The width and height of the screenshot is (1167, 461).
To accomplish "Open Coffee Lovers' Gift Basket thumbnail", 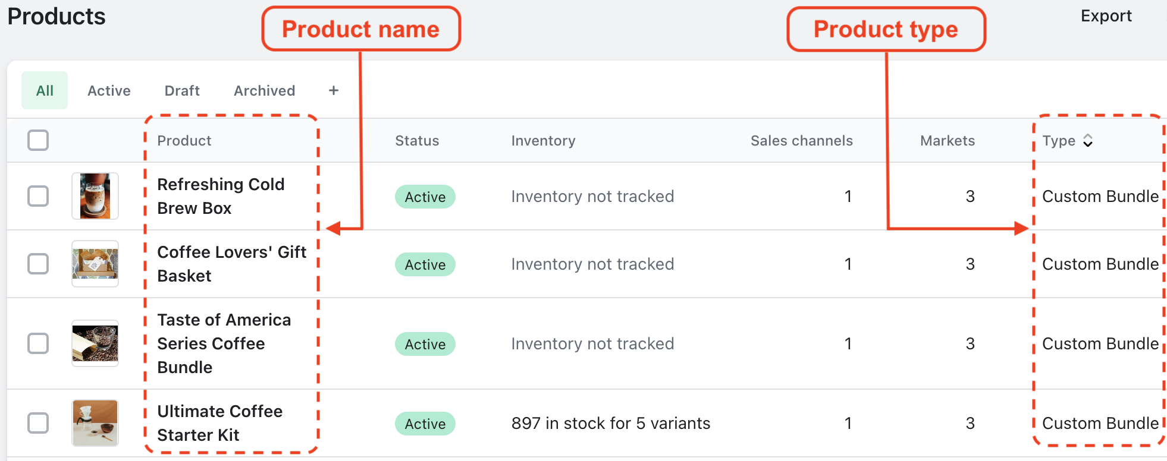I will click(x=95, y=264).
